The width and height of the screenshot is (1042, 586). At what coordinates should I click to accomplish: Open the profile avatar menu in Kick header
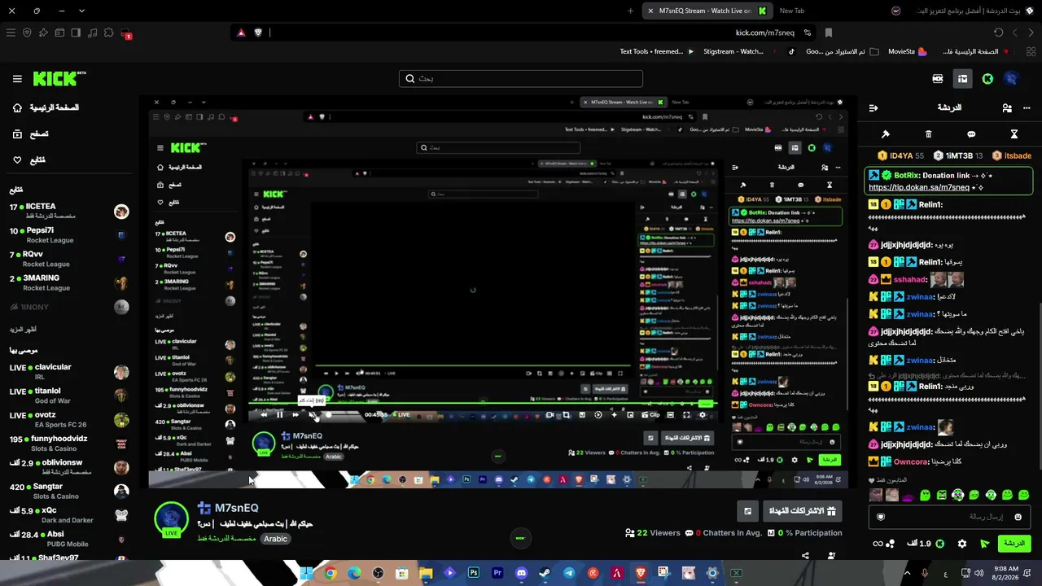1011,79
